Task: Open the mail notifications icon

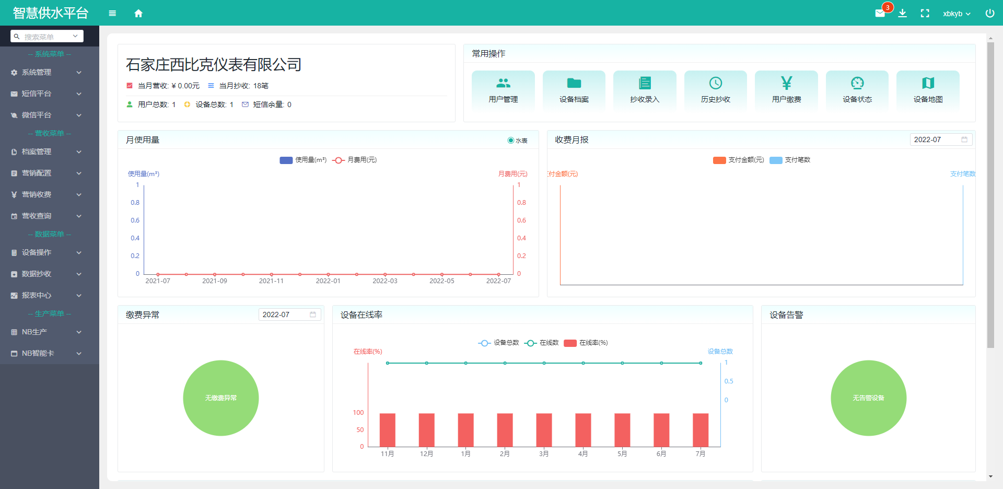Action: [x=880, y=14]
